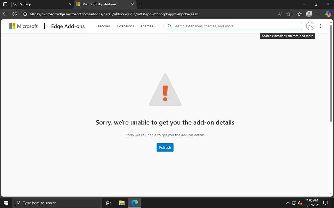Switch to the Settings tab
This screenshot has height=208, width=334.
[x=42, y=4]
